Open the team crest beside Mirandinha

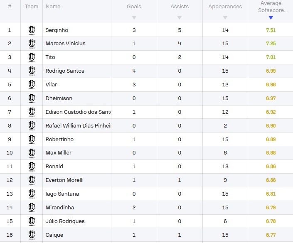click(x=32, y=208)
